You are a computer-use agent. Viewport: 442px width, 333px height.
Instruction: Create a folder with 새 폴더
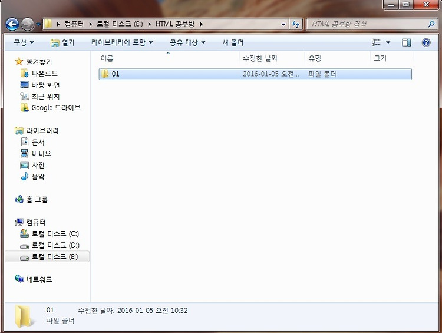pyautogui.click(x=233, y=42)
